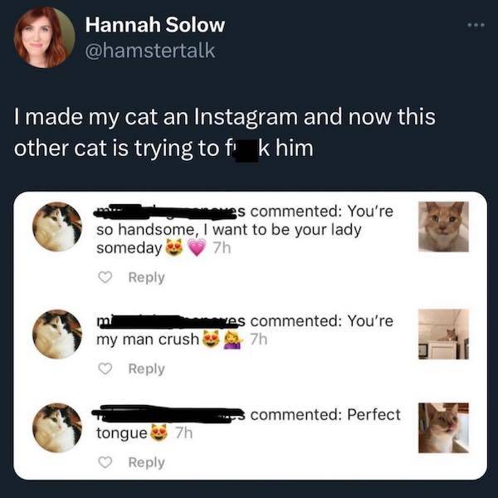Click the "You're my man crush" comment text
The height and width of the screenshot is (498, 498).
(x=249, y=330)
